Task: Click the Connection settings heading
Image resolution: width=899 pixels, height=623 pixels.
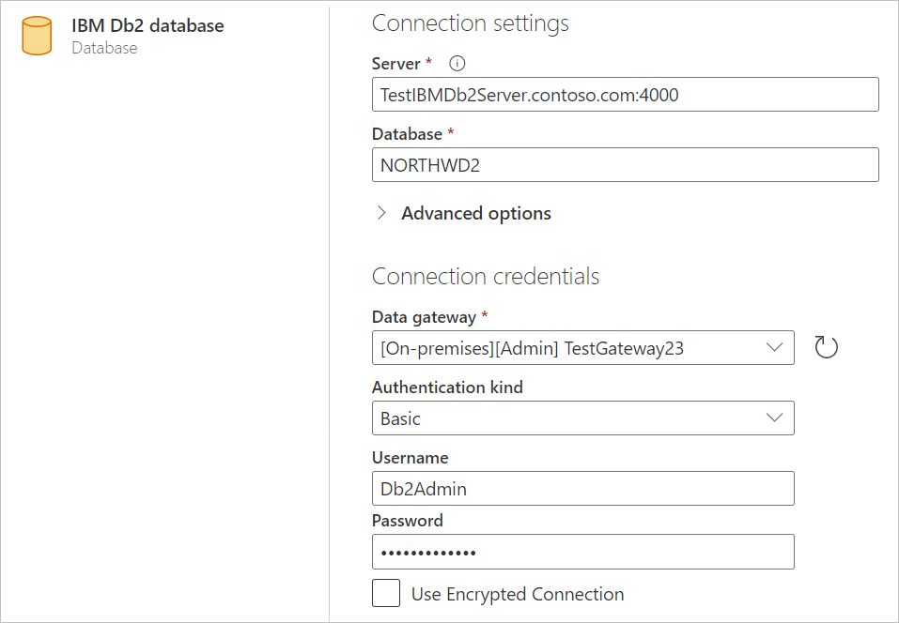Action: point(470,23)
